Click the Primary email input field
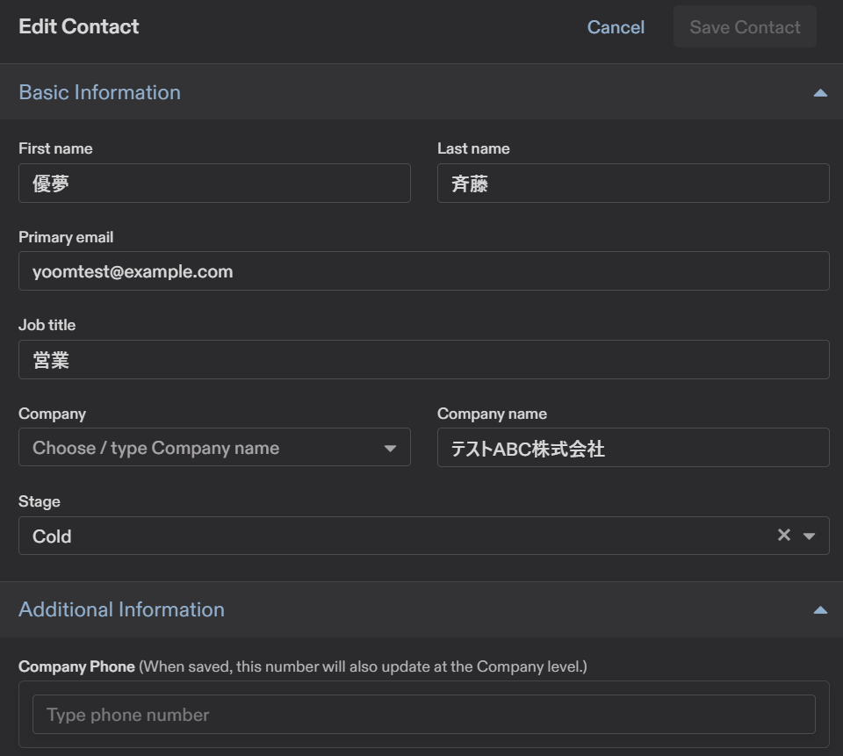The image size is (843, 756). click(x=423, y=271)
